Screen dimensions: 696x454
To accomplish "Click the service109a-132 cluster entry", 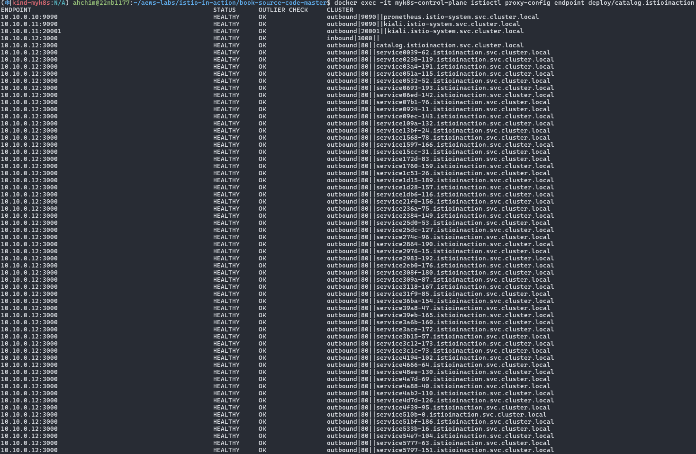I will click(x=440, y=124).
